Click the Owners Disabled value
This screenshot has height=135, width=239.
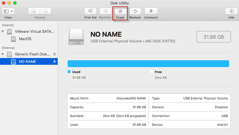pos(221,107)
